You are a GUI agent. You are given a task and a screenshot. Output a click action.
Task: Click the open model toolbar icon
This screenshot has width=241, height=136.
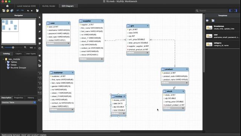8,11
